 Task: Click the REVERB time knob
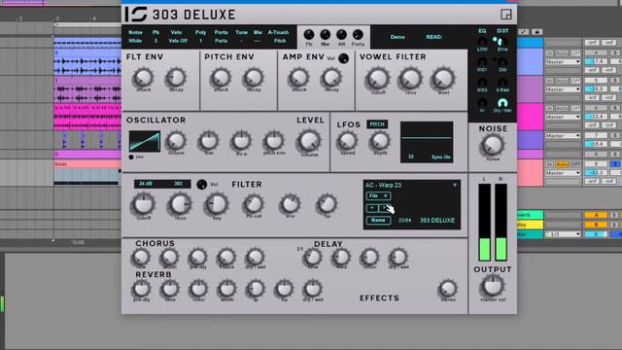(170, 289)
